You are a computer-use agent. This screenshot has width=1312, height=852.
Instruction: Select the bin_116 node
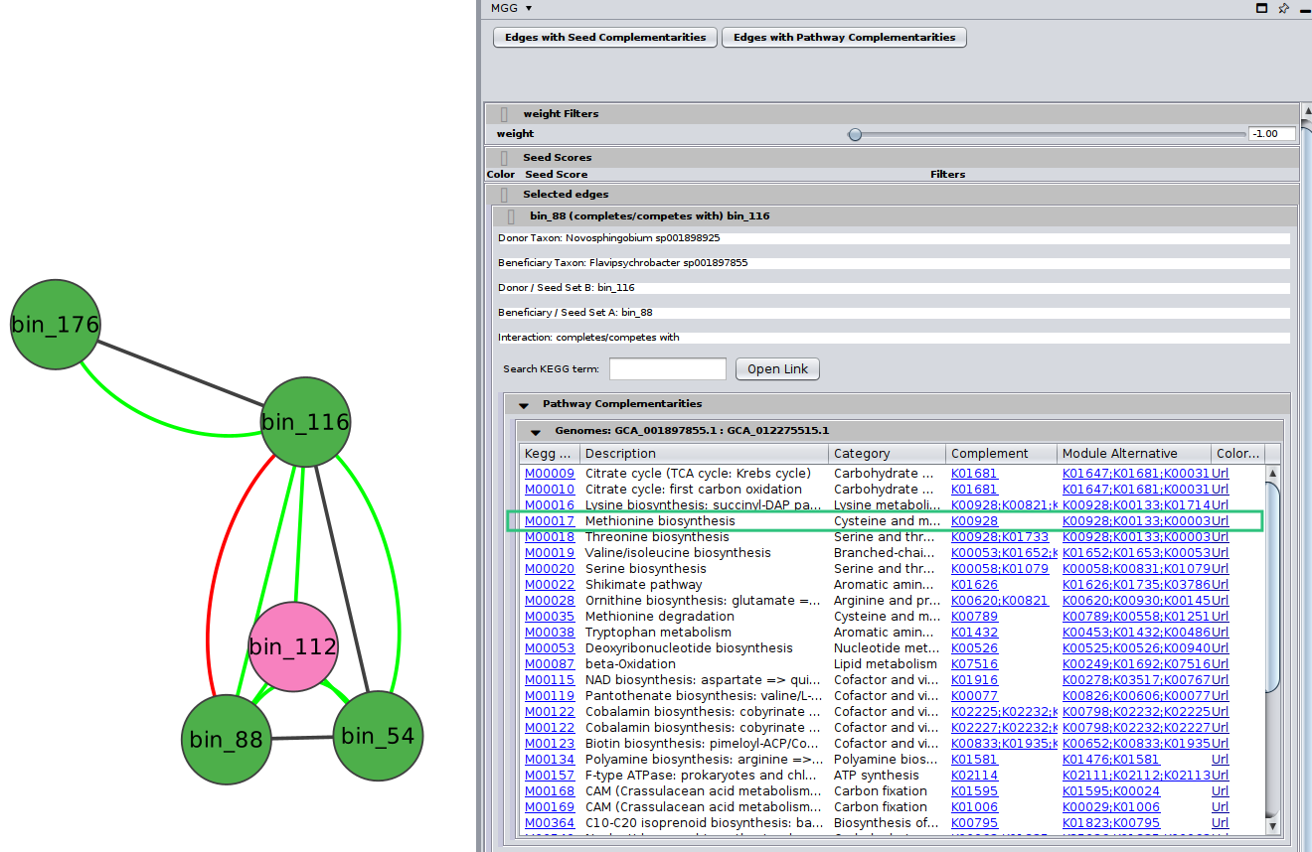pos(306,422)
